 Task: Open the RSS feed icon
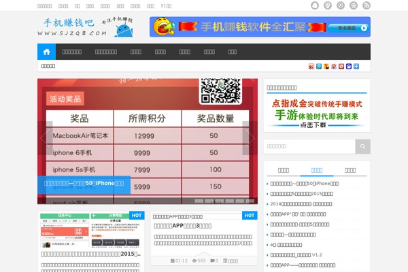(367, 5)
